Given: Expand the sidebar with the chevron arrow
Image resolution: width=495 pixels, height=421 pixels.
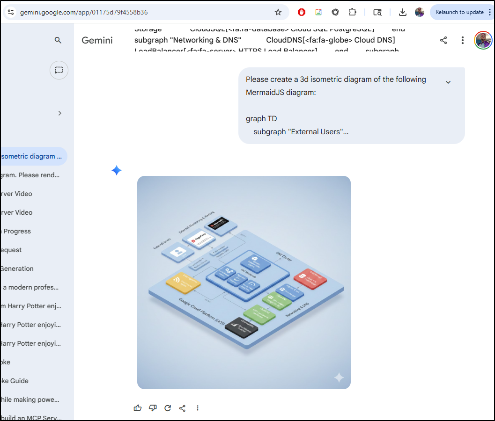Looking at the screenshot, I should click(x=59, y=113).
